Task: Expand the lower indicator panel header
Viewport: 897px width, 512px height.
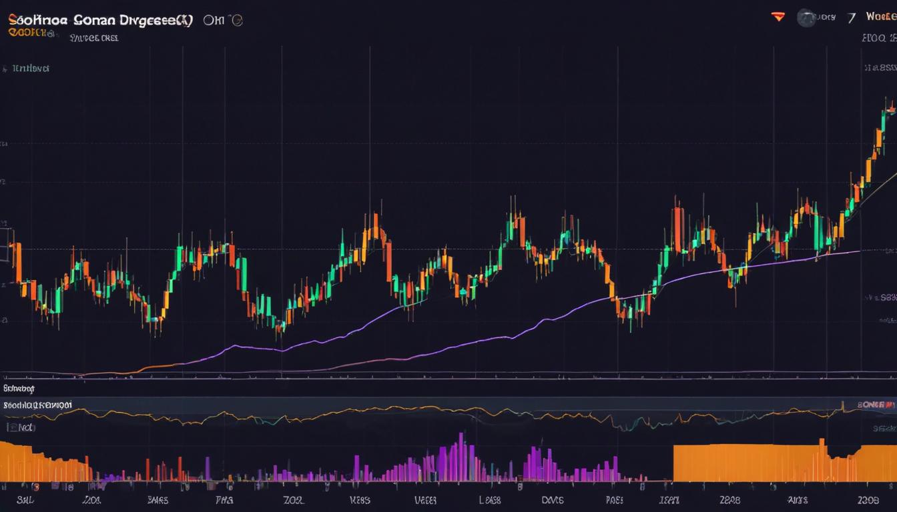Action: pyautogui.click(x=20, y=389)
